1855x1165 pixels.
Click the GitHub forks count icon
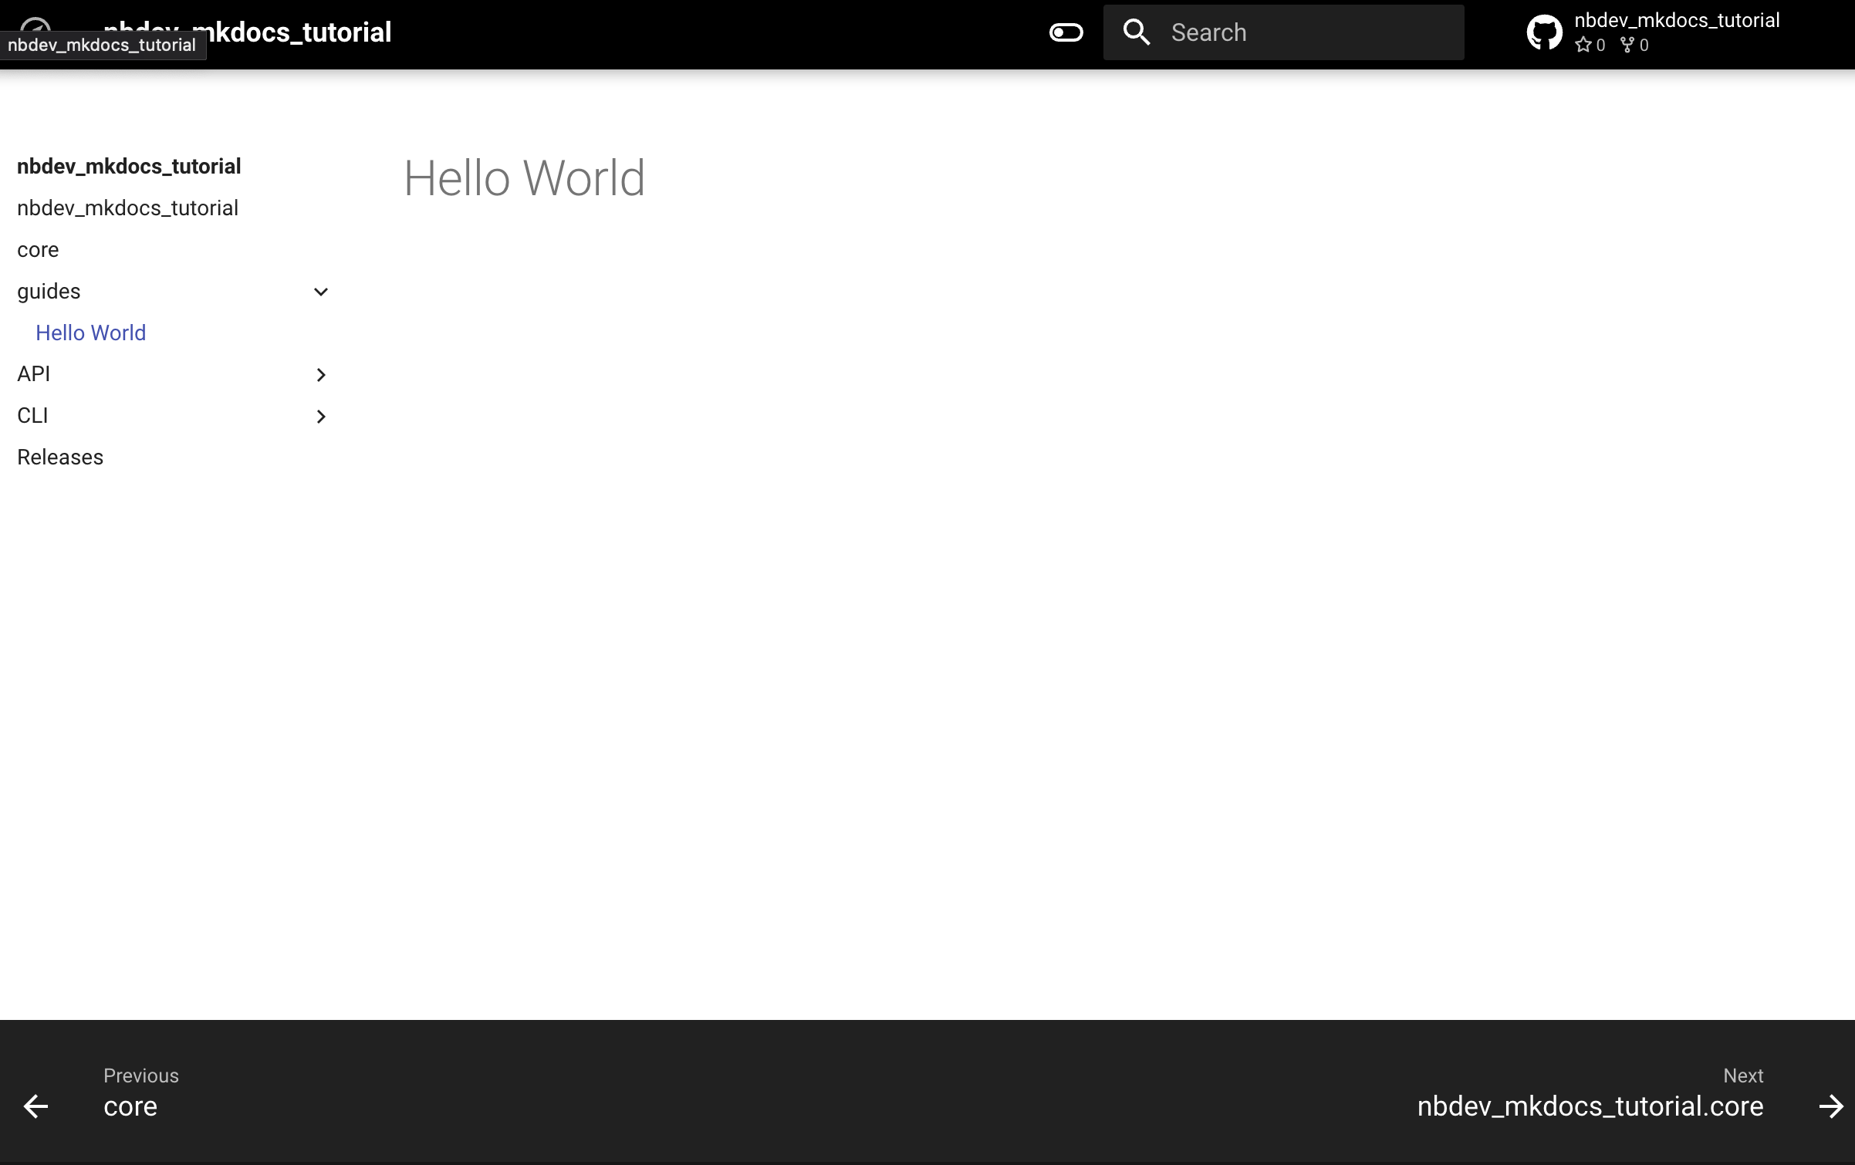[x=1627, y=45]
